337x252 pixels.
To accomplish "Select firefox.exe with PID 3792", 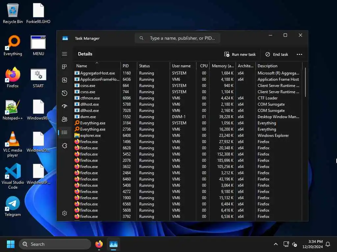I will (x=188, y=217).
